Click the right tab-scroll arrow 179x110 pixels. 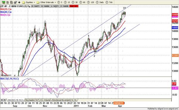[x=4, y=100]
